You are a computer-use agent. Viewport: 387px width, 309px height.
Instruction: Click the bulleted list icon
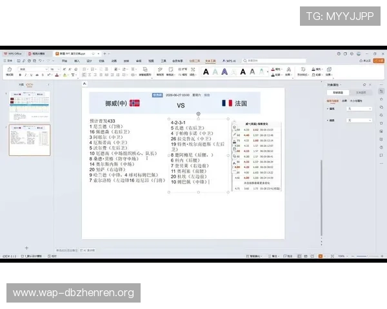(x=84, y=70)
